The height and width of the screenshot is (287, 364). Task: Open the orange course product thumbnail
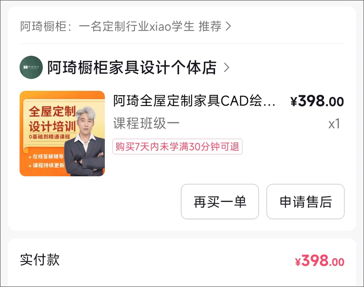pyautogui.click(x=62, y=133)
